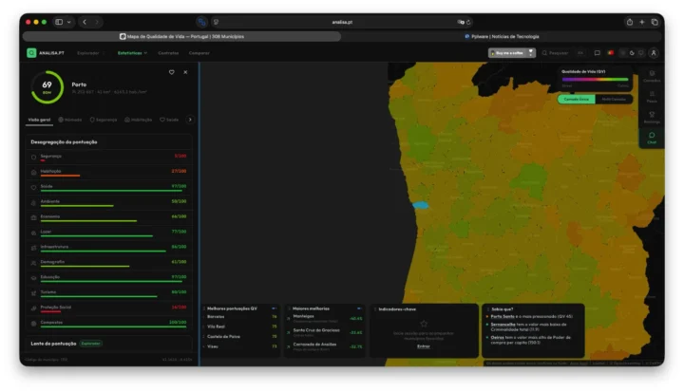
Task: Click the Safari address bar analisa.pt
Action: coord(342,22)
